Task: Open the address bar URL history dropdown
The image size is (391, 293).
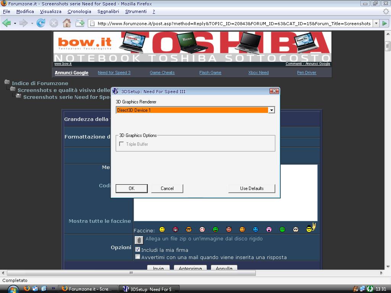Action: pos(376,23)
